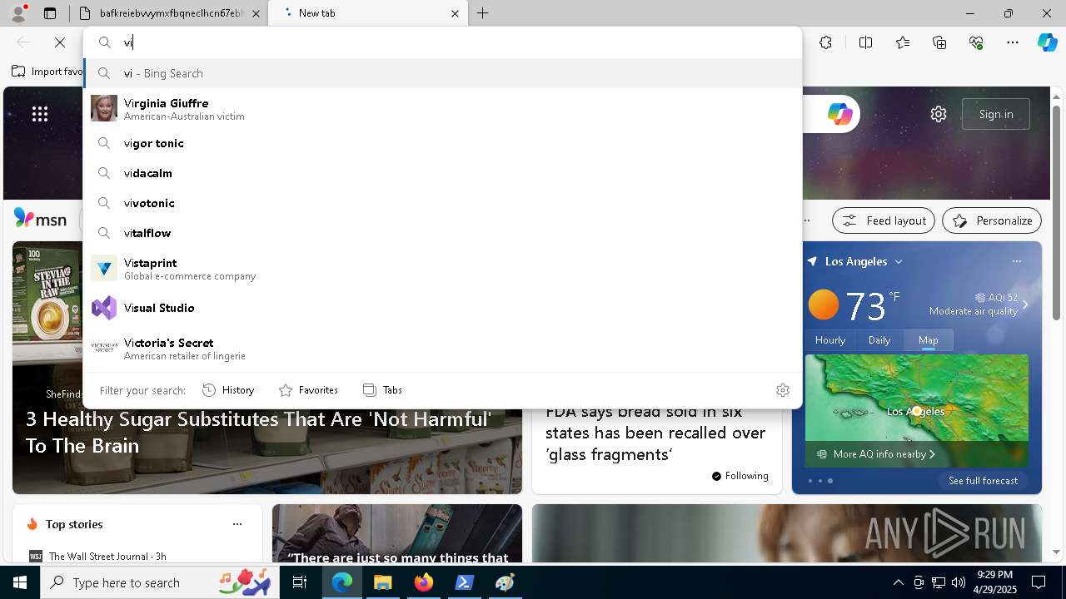The width and height of the screenshot is (1066, 599).
Task: Open the MSN apps grid launcher
Action: (40, 114)
